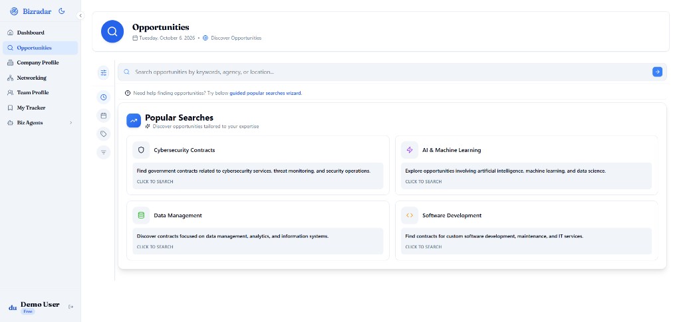Submit search with the blue arrow button
The width and height of the screenshot is (681, 322).
pos(657,72)
